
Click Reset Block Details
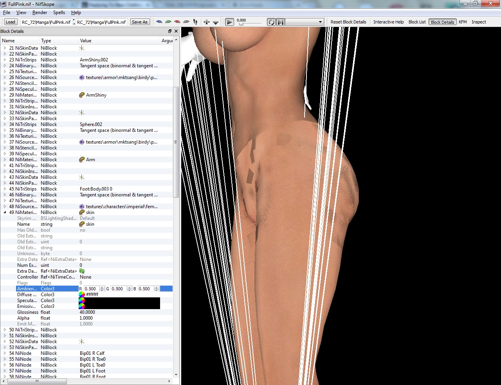pos(348,22)
